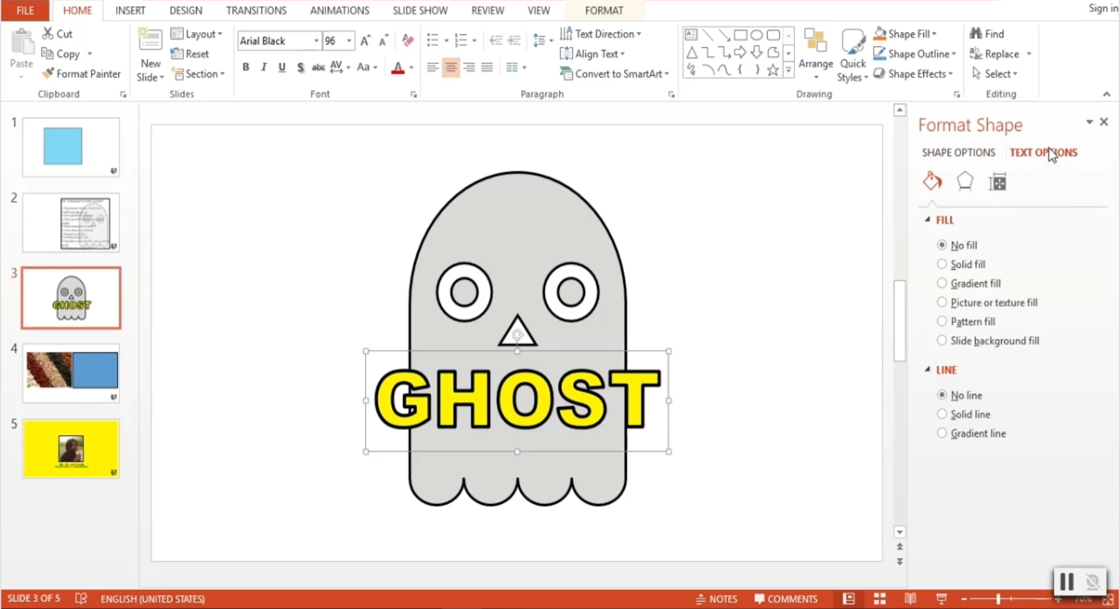
Task: Select slide 4 thumbnail
Action: point(71,373)
